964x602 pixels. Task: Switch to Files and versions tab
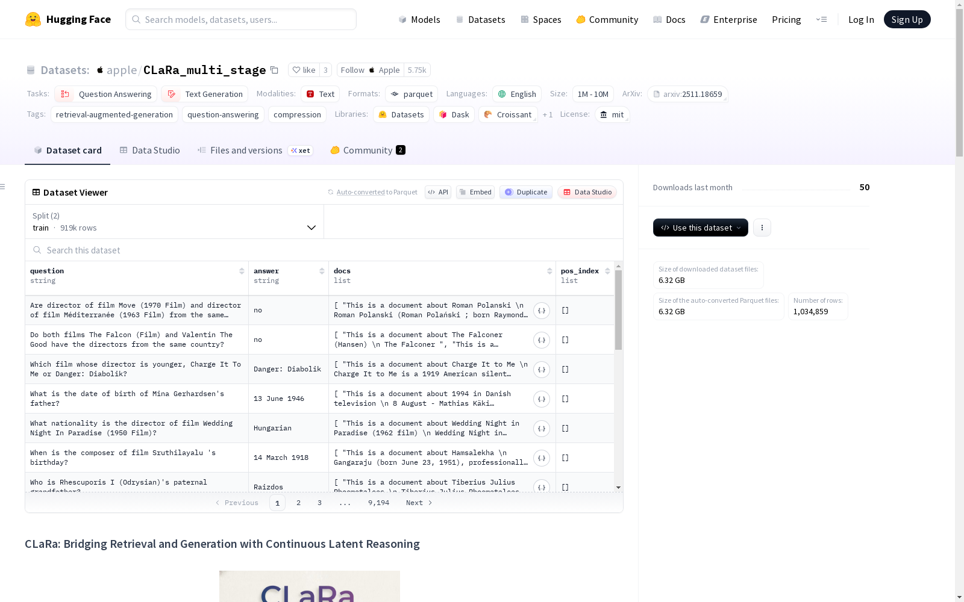point(255,150)
